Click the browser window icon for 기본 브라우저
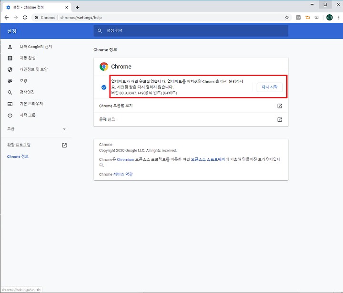 click(x=10, y=104)
